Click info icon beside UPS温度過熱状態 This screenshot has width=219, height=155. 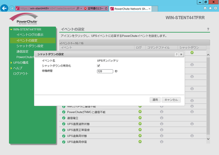64,124
